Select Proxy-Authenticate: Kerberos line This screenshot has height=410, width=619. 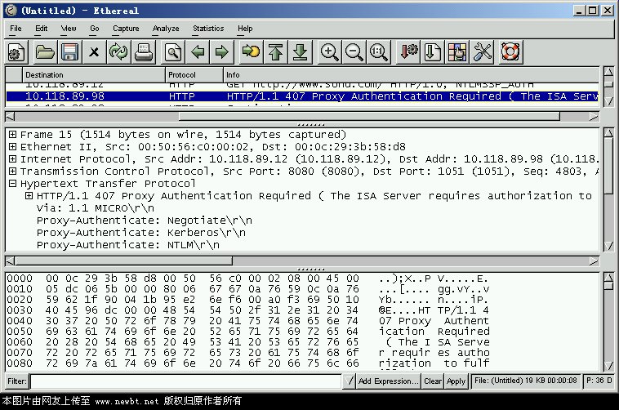(141, 232)
